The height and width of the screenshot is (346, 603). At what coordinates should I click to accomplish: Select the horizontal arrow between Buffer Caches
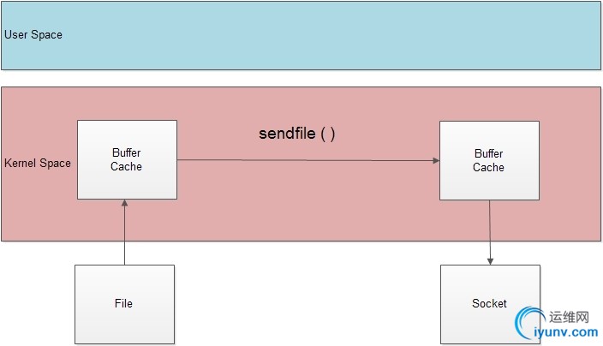[308, 160]
